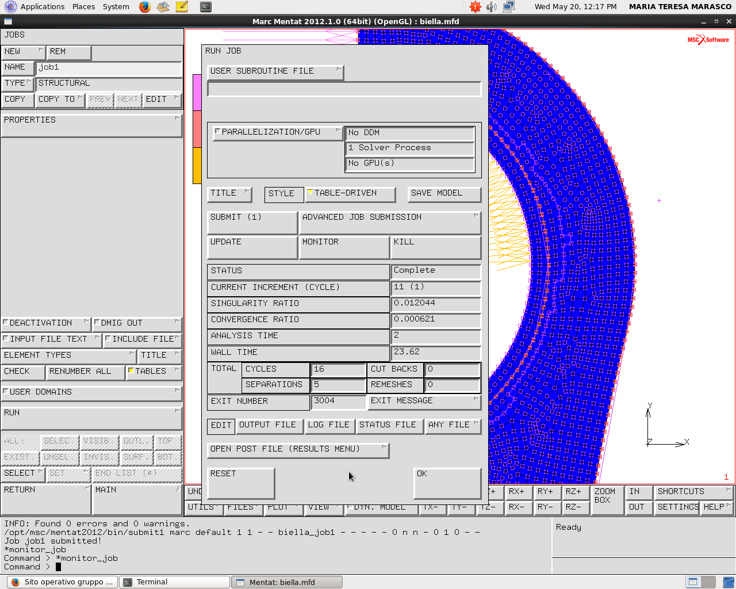Screen dimensions: 736x589
Task: Open POST FILE (RESULTS MENU)
Action: click(298, 450)
